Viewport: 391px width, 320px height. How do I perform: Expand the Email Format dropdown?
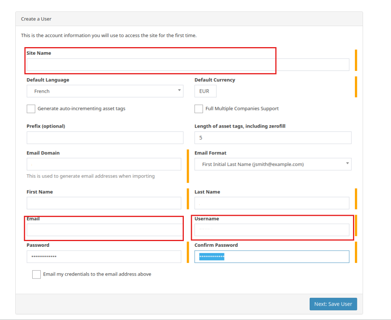click(x=273, y=164)
